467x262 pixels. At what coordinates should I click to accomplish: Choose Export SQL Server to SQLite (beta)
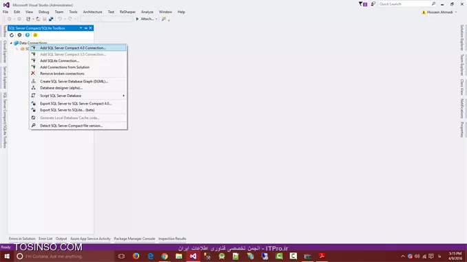pos(79,110)
